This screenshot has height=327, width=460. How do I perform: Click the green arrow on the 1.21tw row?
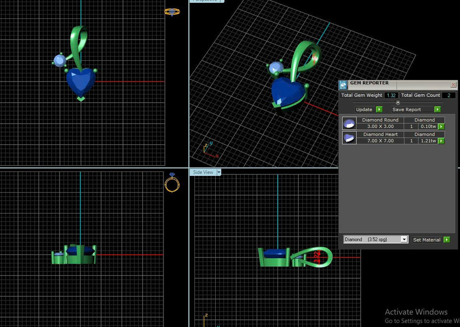pyautogui.click(x=441, y=141)
